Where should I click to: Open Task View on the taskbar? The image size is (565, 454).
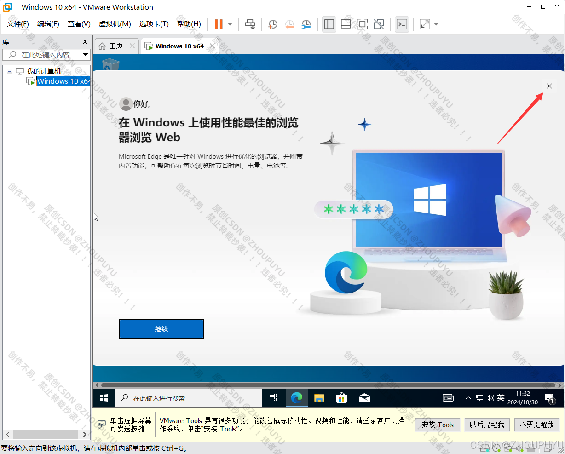(273, 398)
